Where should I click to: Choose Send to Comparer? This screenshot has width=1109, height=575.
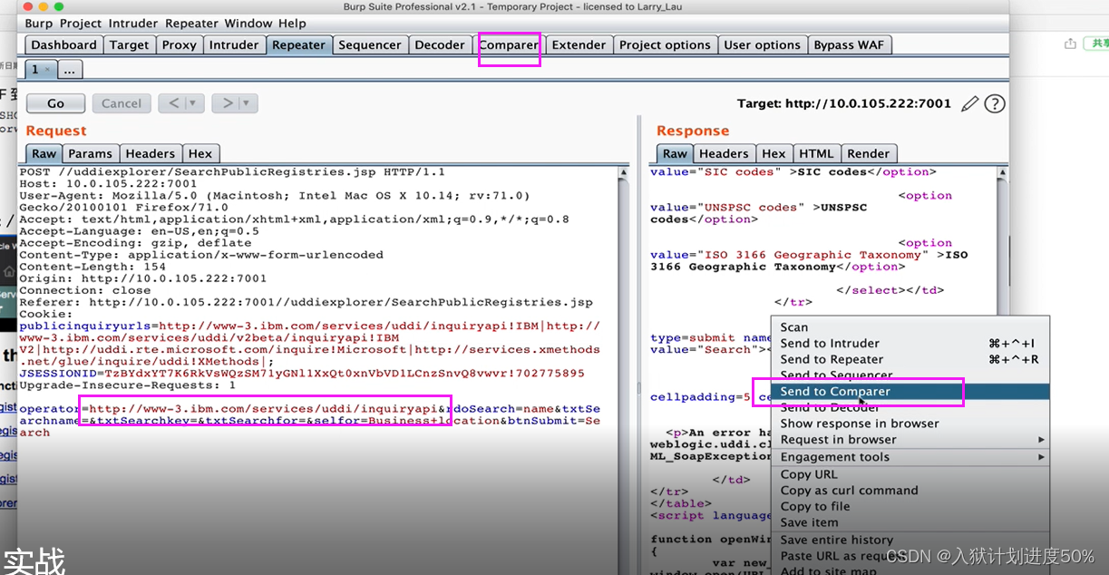click(910, 392)
